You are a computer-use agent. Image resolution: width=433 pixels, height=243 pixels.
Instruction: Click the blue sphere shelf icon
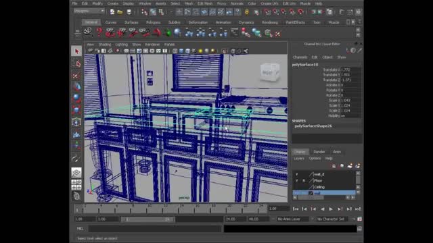pyautogui.click(x=177, y=33)
